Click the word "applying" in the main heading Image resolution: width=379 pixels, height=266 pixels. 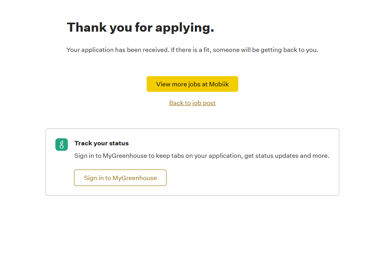coord(184,28)
